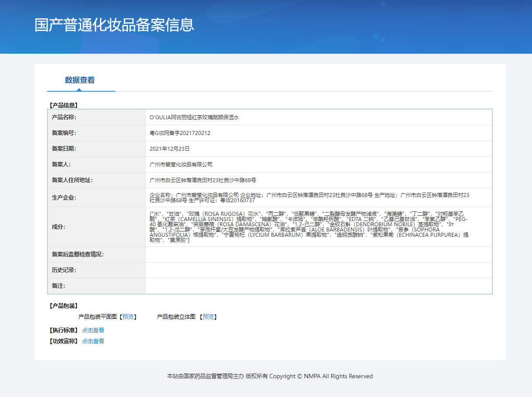Click the 备案编号 value 粤G妆网备字2021720212
532x397 pixels.
(x=180, y=133)
